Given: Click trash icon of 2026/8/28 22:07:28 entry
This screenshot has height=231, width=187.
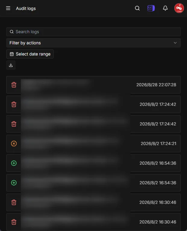Looking at the screenshot, I should click(14, 85).
